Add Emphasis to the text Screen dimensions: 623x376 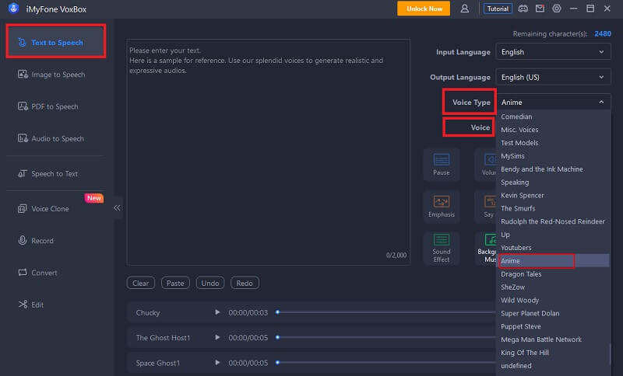click(442, 206)
